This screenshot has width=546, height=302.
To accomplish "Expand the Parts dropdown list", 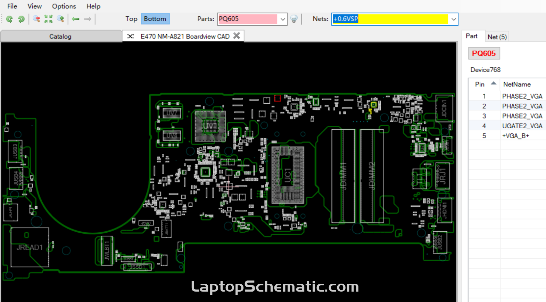I will [x=283, y=19].
